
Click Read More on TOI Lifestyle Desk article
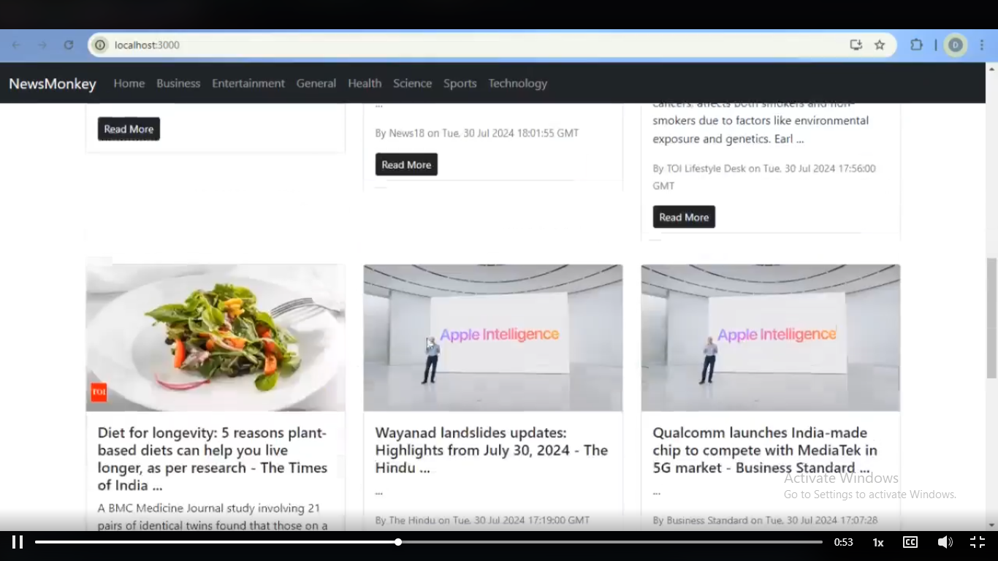684,217
